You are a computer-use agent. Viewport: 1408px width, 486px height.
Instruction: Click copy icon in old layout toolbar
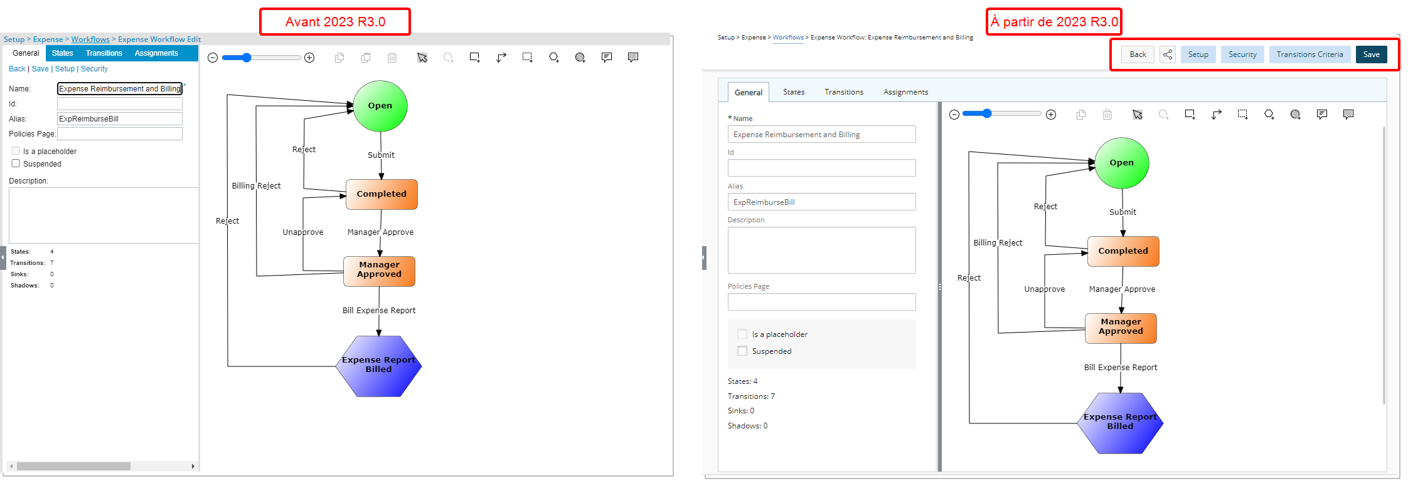(x=339, y=58)
